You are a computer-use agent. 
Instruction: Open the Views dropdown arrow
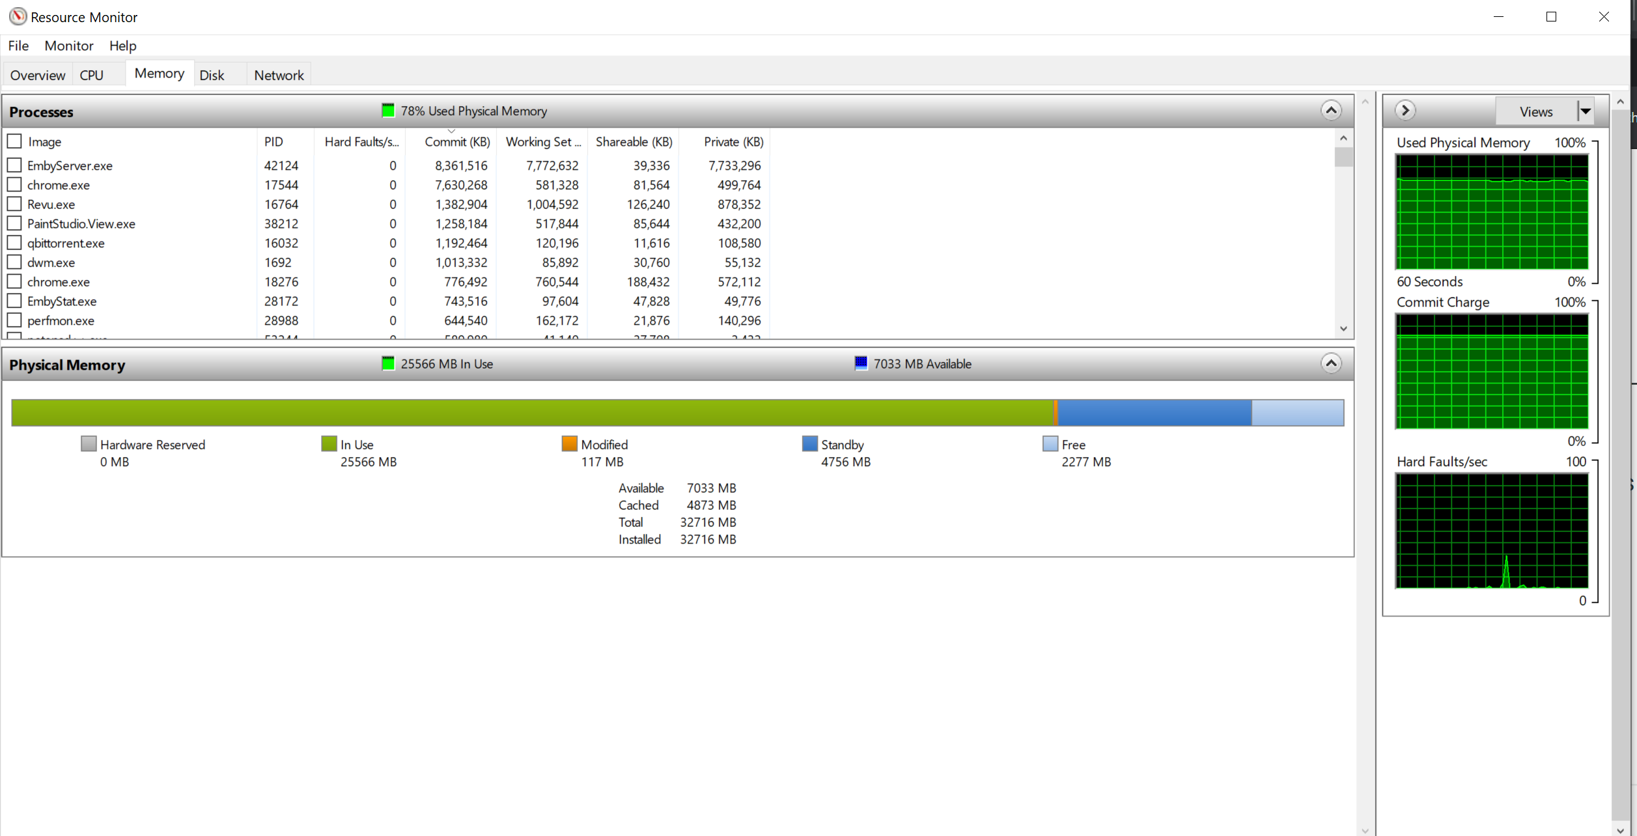(x=1586, y=111)
